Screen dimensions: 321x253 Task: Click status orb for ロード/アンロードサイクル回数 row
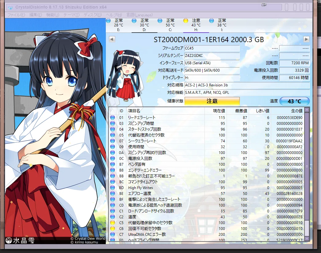tap(113, 211)
